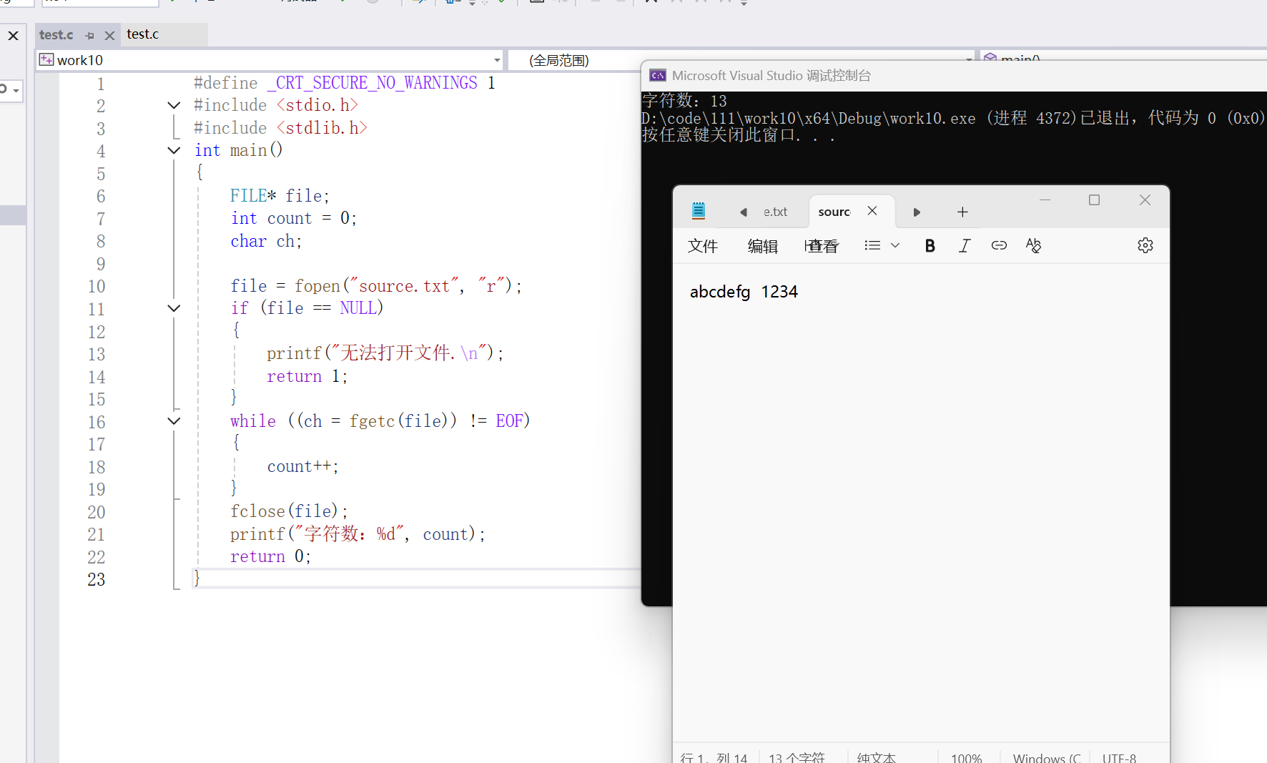Click the '字符数: 13' console output
Viewport: 1267px width, 763px height.
coord(684,101)
